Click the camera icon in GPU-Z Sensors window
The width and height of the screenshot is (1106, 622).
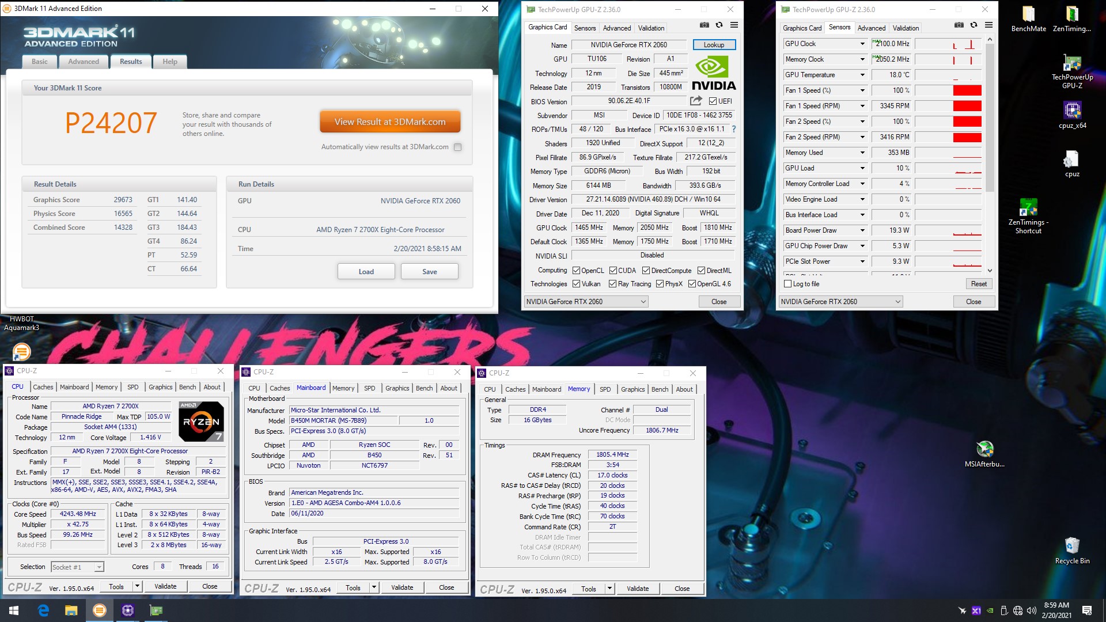(x=959, y=25)
